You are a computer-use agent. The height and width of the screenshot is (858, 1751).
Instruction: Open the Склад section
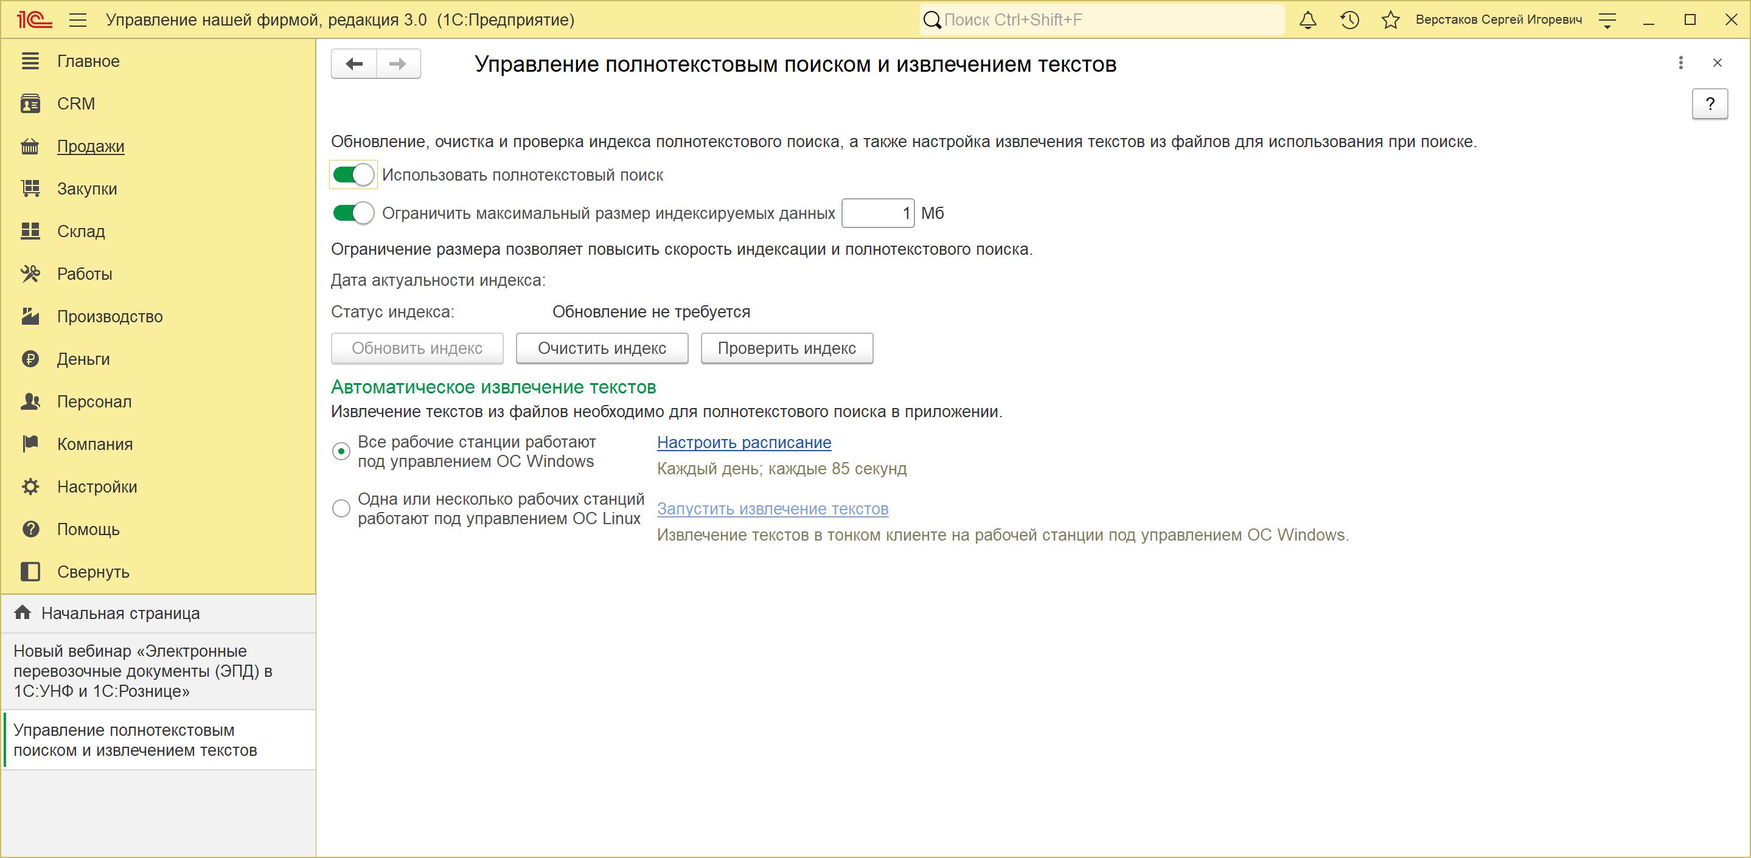pos(158,232)
